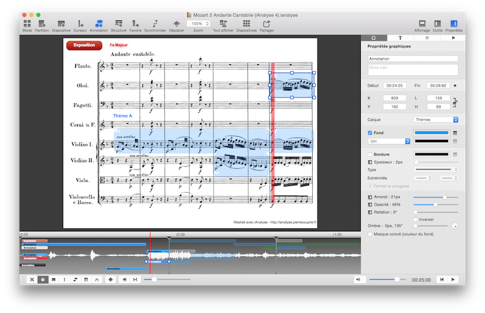Click the Arrondi slider

tap(435, 197)
